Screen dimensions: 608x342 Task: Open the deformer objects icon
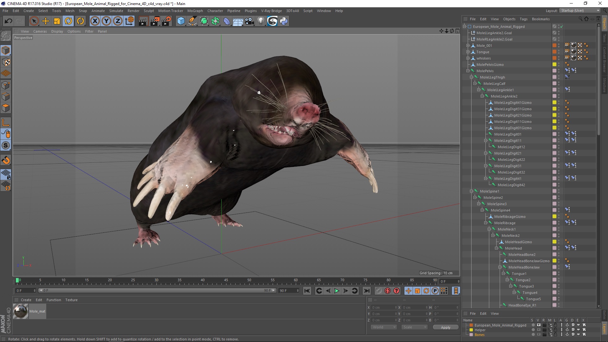pyautogui.click(x=227, y=21)
